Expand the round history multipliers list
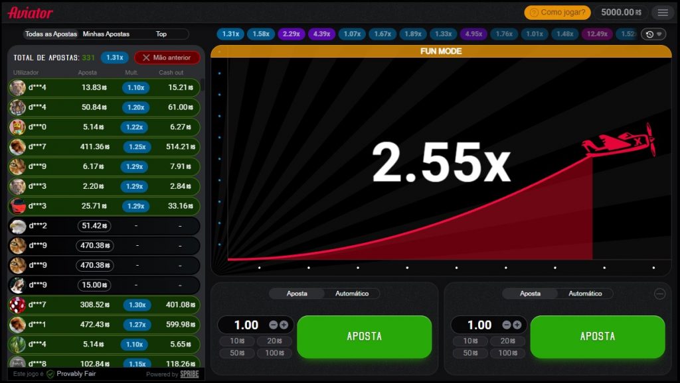Screen dimensions: 680x383 [x=653, y=34]
